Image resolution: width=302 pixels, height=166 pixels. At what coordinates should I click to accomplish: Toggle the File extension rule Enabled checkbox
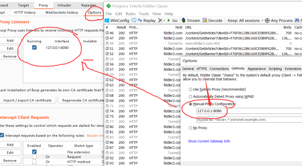[x=34, y=152]
